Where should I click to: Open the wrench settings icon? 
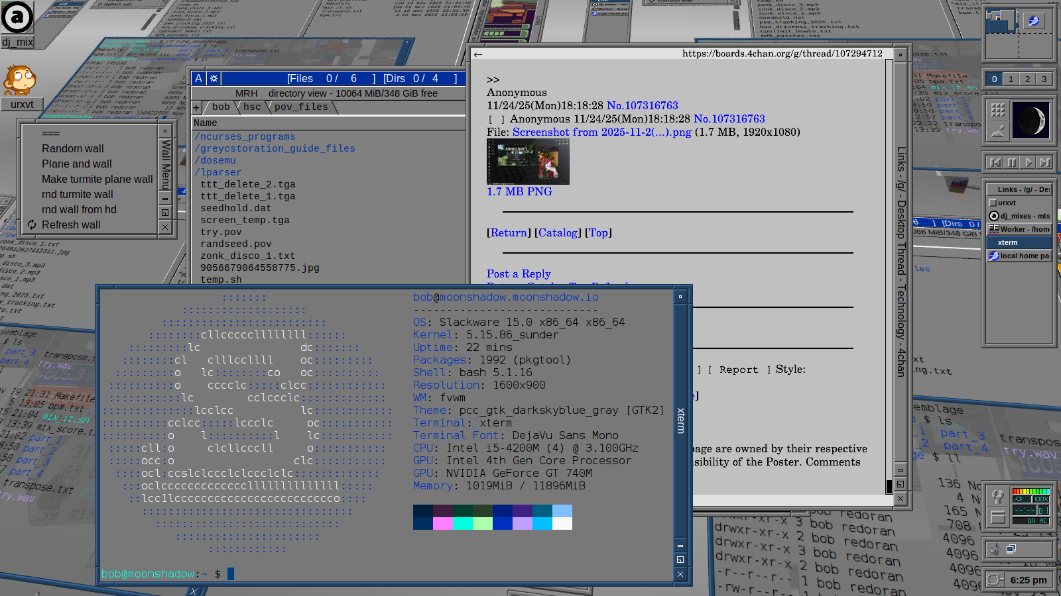[x=998, y=496]
